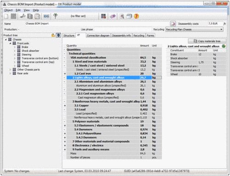Click the Name field Chassis BOM Import
230x176 pixels.
(98, 23)
